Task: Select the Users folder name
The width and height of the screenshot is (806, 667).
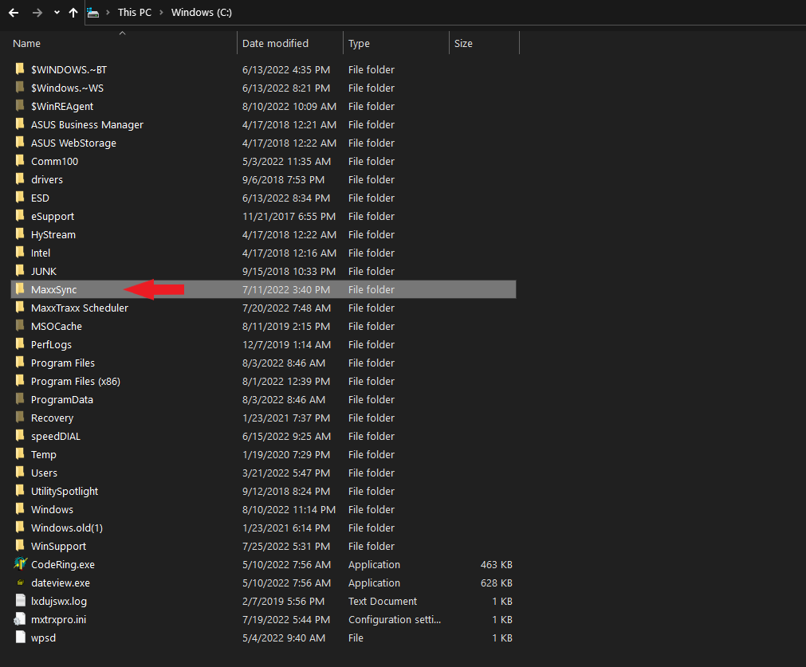Action: [x=44, y=473]
